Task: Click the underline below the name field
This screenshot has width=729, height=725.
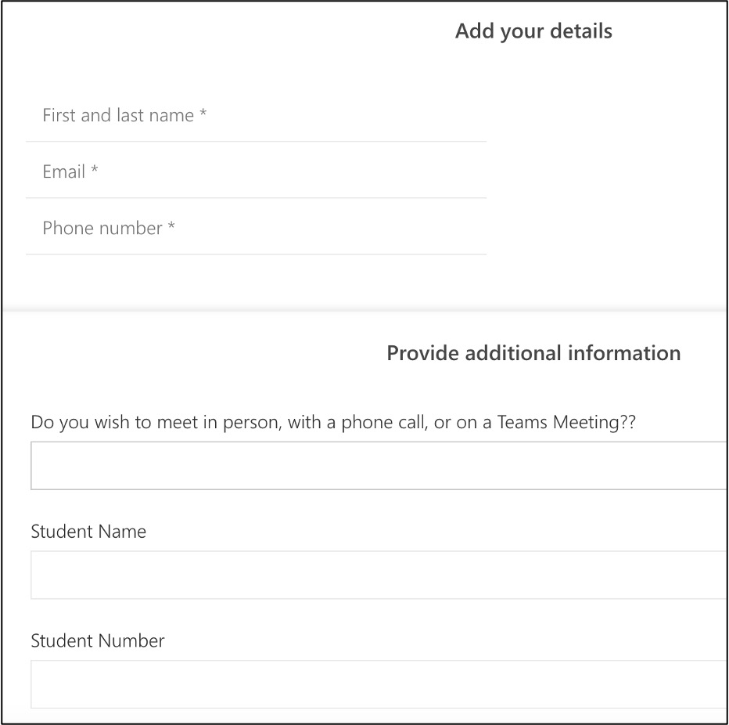Action: tap(256, 142)
